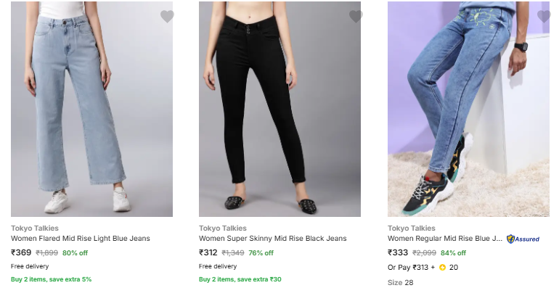
Task: Click the Buy 2 items, save extra ₹30 offer
Action: pos(240,279)
